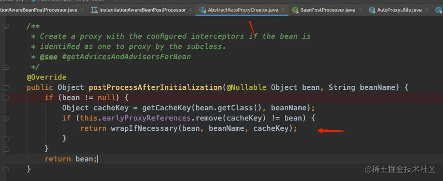
Task: Switch to the InstantiationAwareBeanPostProcessor tab without .java
Action: [142, 10]
